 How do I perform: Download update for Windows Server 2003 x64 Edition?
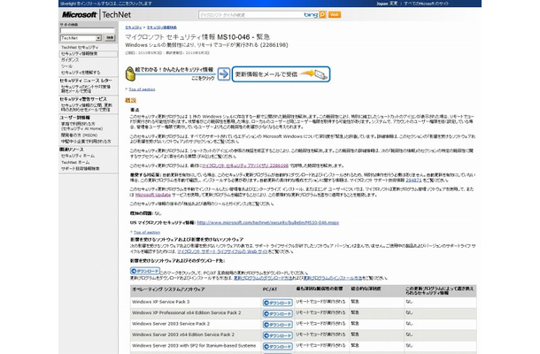277,337
